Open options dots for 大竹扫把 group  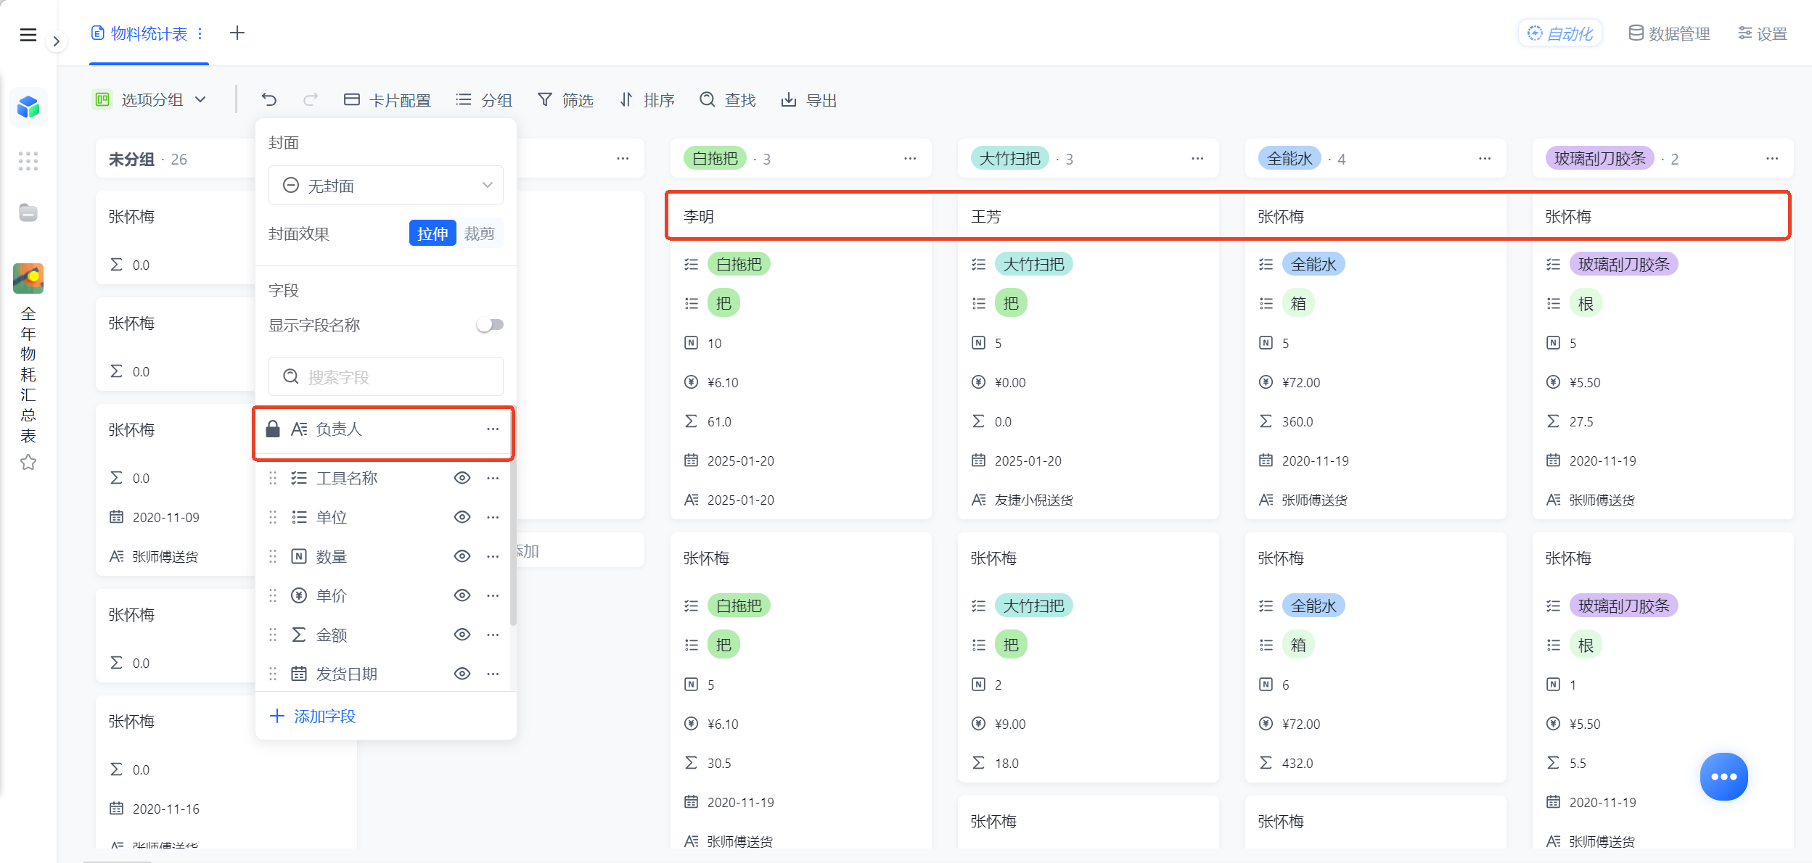1197,158
